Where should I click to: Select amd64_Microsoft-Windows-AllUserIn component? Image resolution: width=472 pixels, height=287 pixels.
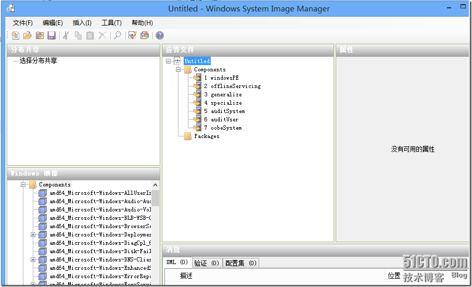tap(100, 193)
